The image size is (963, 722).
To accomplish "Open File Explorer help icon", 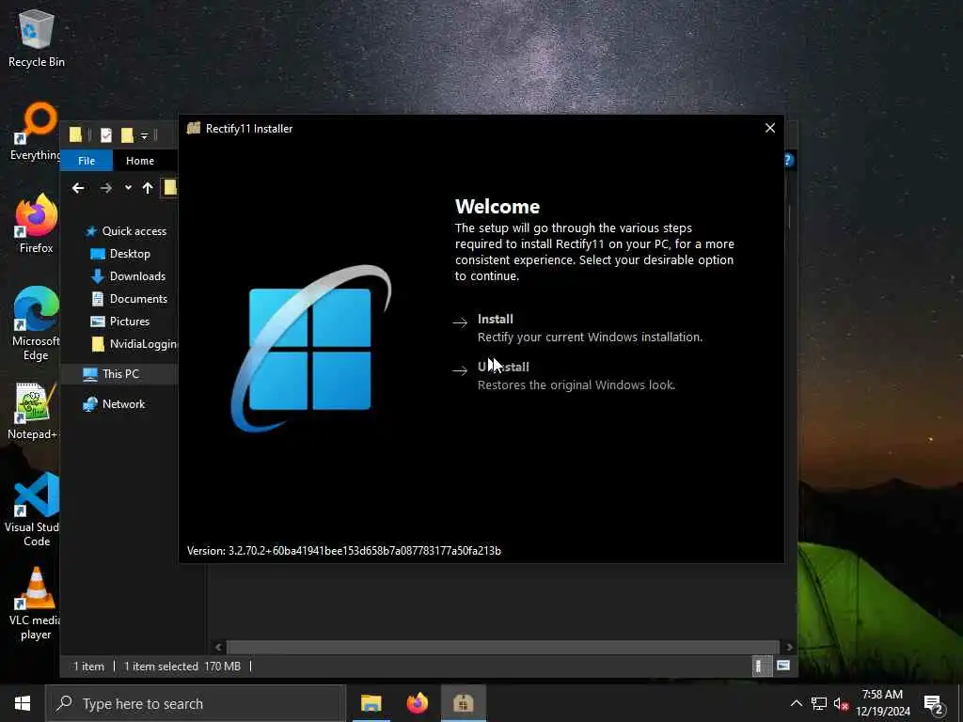I will click(789, 160).
